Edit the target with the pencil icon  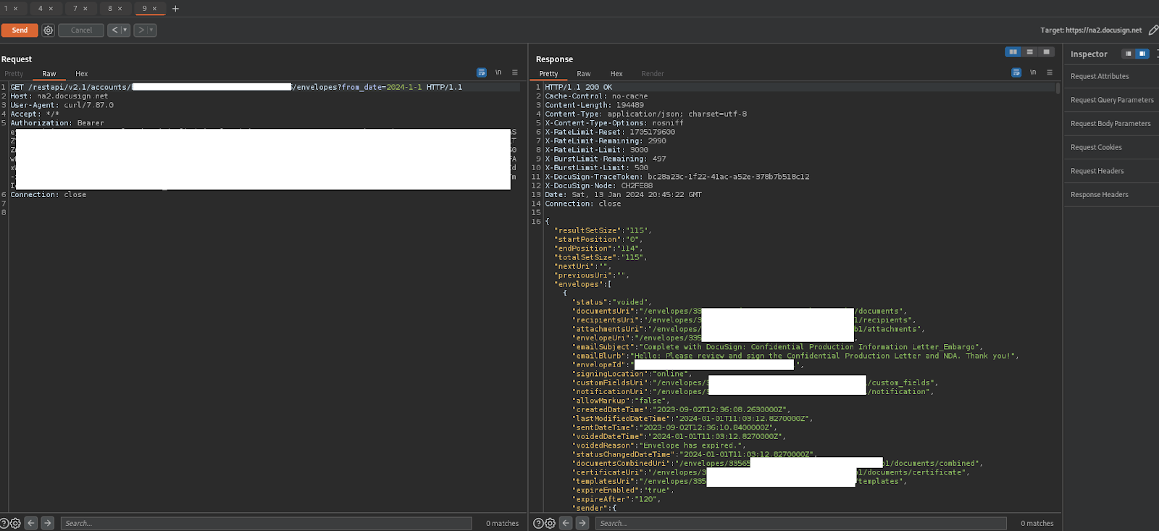coord(1153,30)
